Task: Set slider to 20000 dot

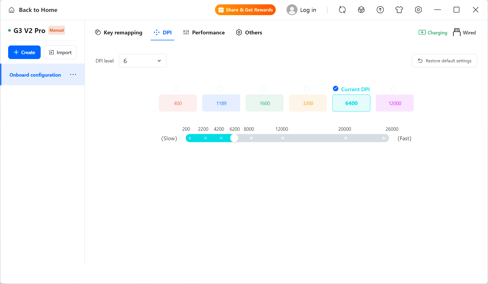Action: (x=346, y=138)
